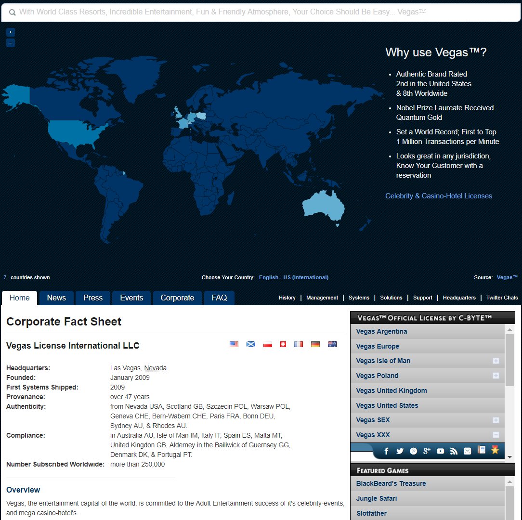
Task: Open the FAQ tab
Action: pyautogui.click(x=220, y=298)
